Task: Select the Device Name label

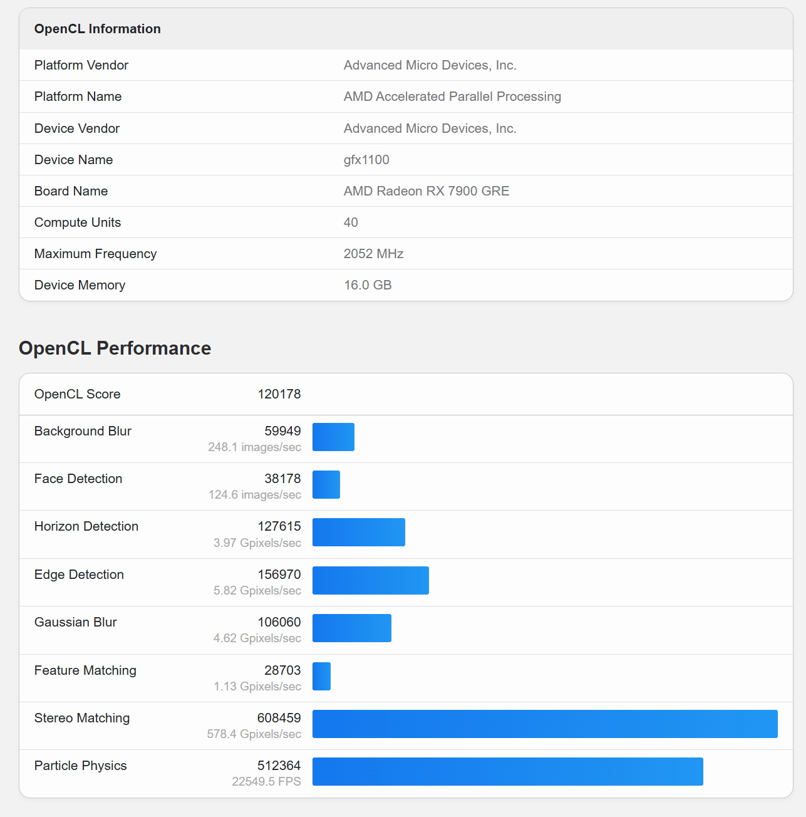Action: click(74, 160)
